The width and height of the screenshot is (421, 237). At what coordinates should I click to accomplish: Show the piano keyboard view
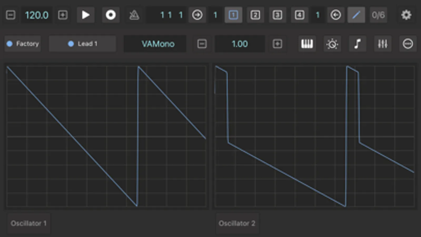307,44
